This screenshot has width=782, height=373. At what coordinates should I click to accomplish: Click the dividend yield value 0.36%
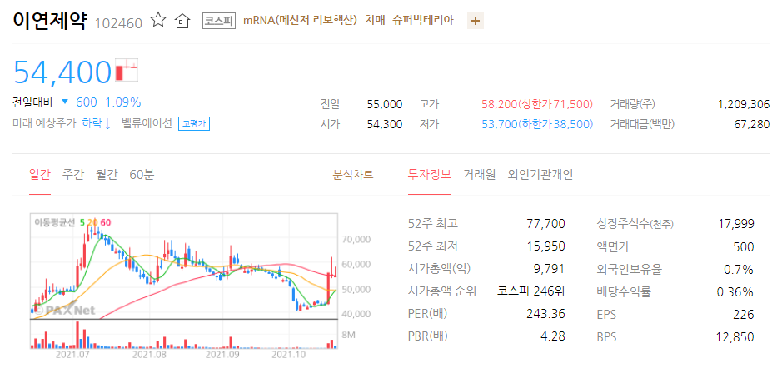point(735,291)
